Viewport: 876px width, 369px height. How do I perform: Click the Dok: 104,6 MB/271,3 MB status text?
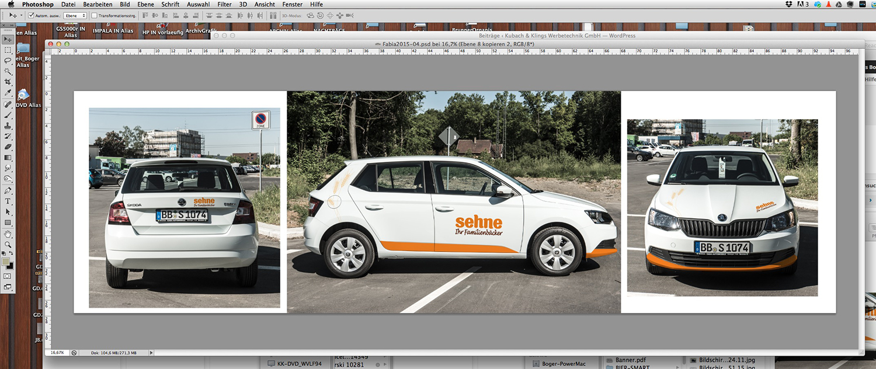114,353
